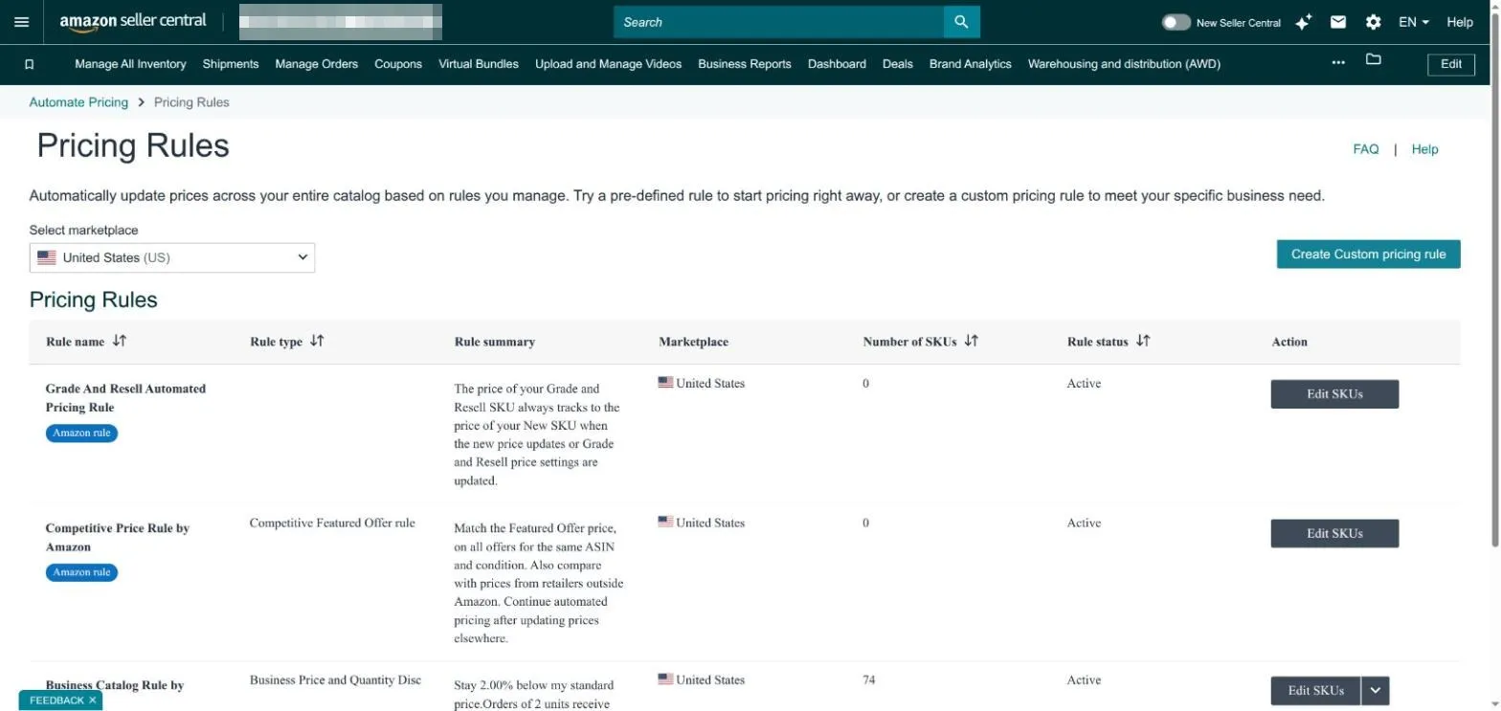Viewport: 1501px width, 711px height.
Task: Open Deals page
Action: (898, 64)
